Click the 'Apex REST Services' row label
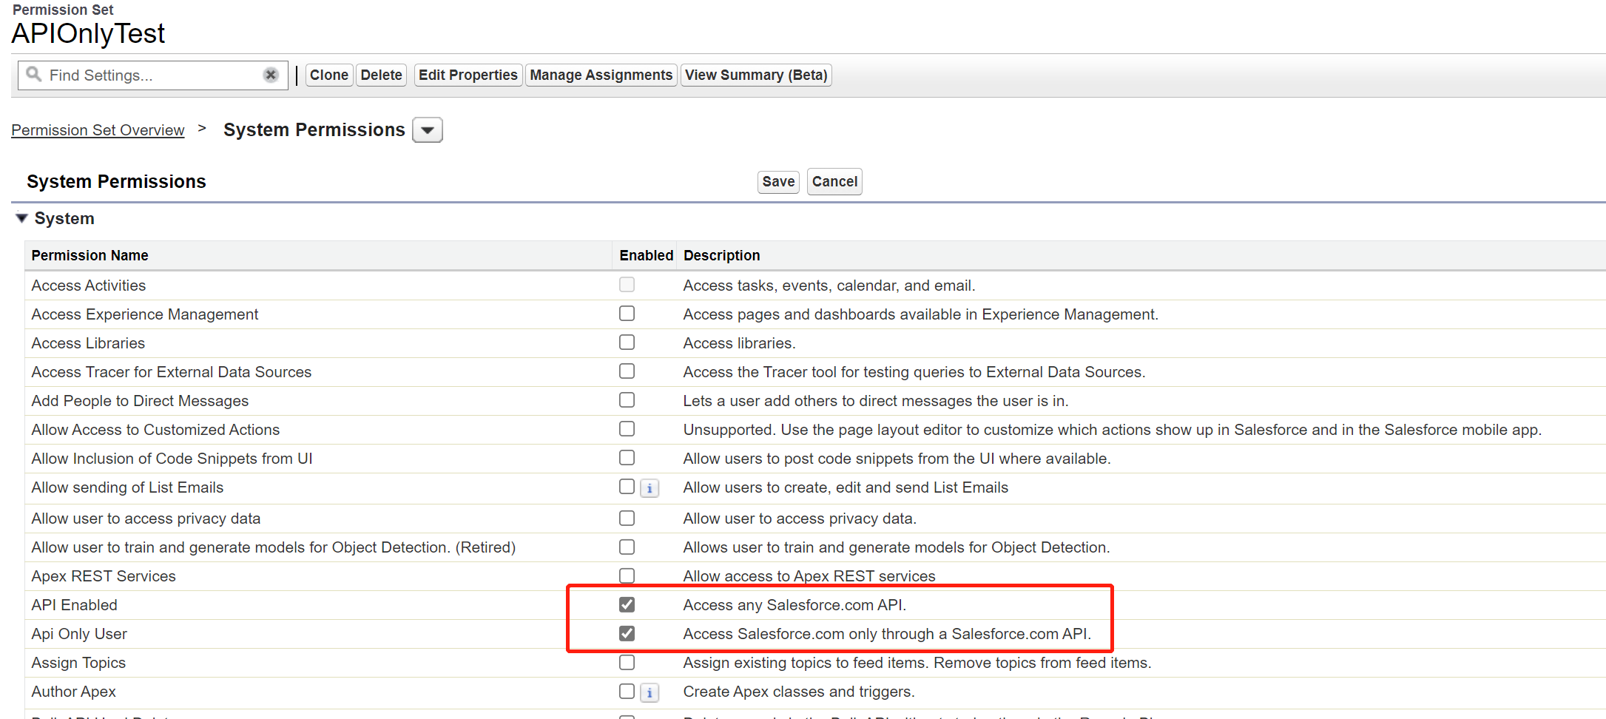 point(104,576)
